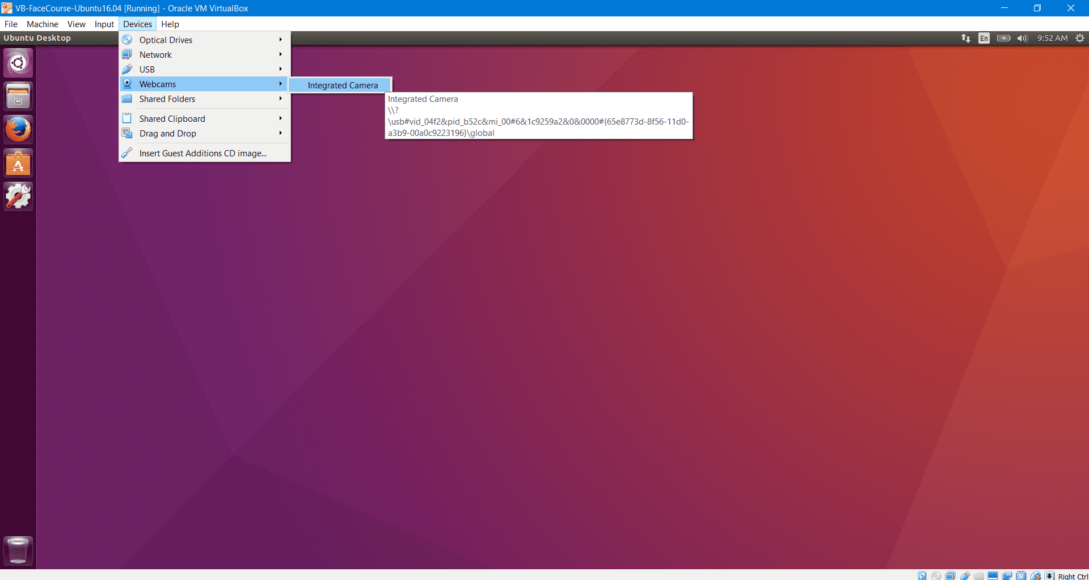This screenshot has width=1089, height=580.
Task: Open the File menu
Action: [x=11, y=24]
